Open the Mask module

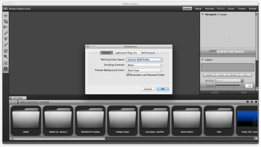[198, 8]
